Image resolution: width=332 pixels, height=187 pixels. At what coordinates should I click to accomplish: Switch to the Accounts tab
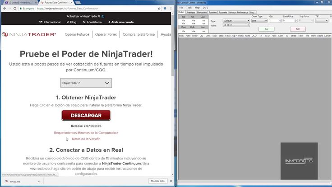click(223, 13)
